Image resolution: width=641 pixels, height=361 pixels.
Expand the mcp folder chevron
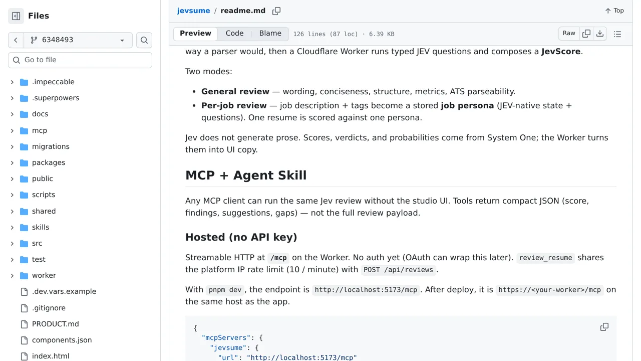pyautogui.click(x=12, y=130)
